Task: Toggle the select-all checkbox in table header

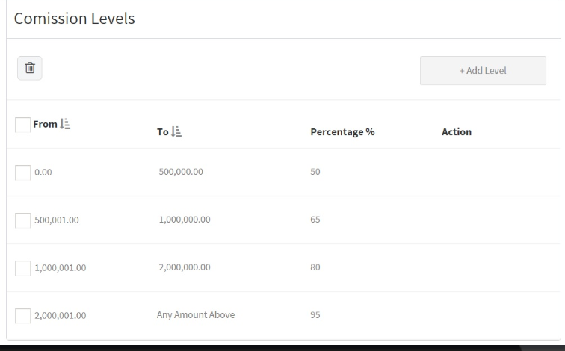Action: click(22, 125)
